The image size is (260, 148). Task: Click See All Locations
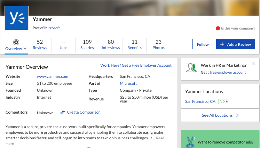[x=217, y=115]
